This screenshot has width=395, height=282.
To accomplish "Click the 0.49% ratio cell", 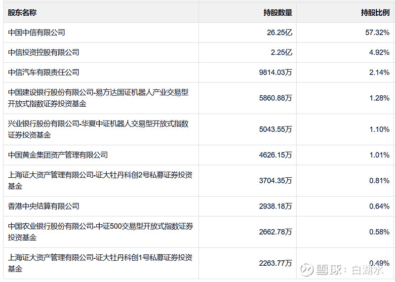I will (x=379, y=263).
